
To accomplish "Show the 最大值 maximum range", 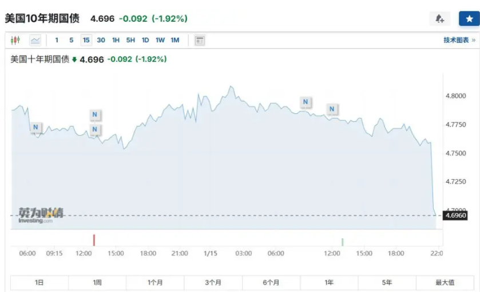I will click(x=445, y=282).
